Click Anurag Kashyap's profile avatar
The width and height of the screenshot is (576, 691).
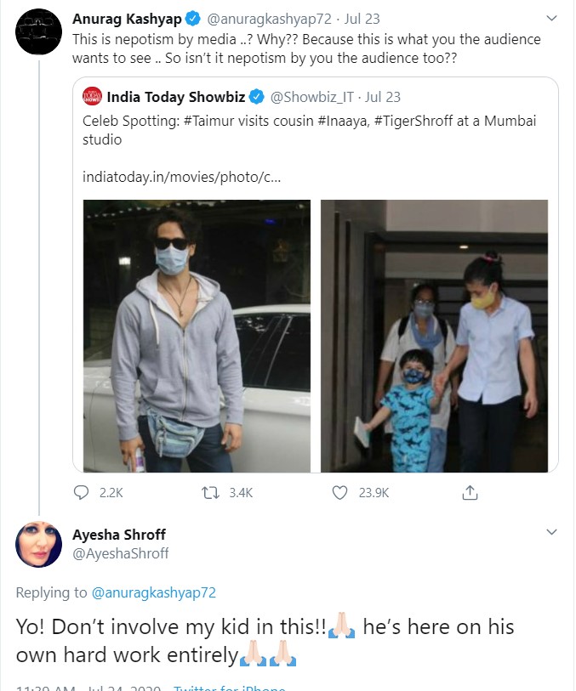(39, 33)
